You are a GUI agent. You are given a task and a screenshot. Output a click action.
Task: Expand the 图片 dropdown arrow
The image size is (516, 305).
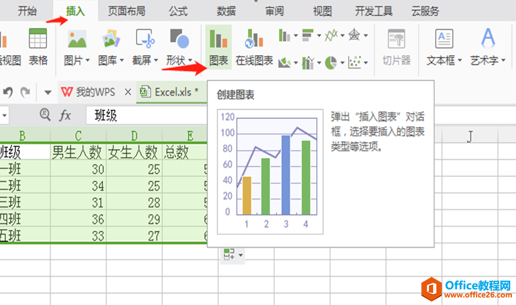click(x=88, y=60)
